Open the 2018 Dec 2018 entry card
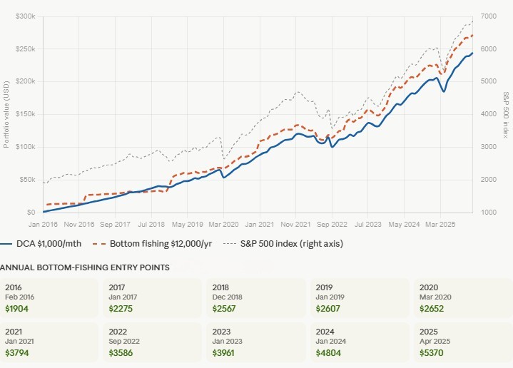The width and height of the screenshot is (513, 368). pos(255,298)
